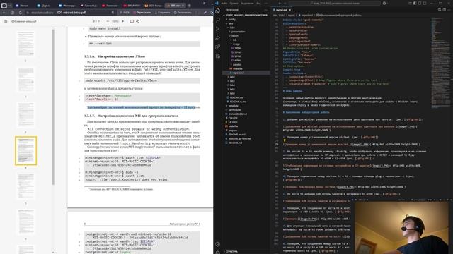The width and height of the screenshot is (453, 254).
Task: Close the report.md editor tab
Action: click(x=289, y=10)
